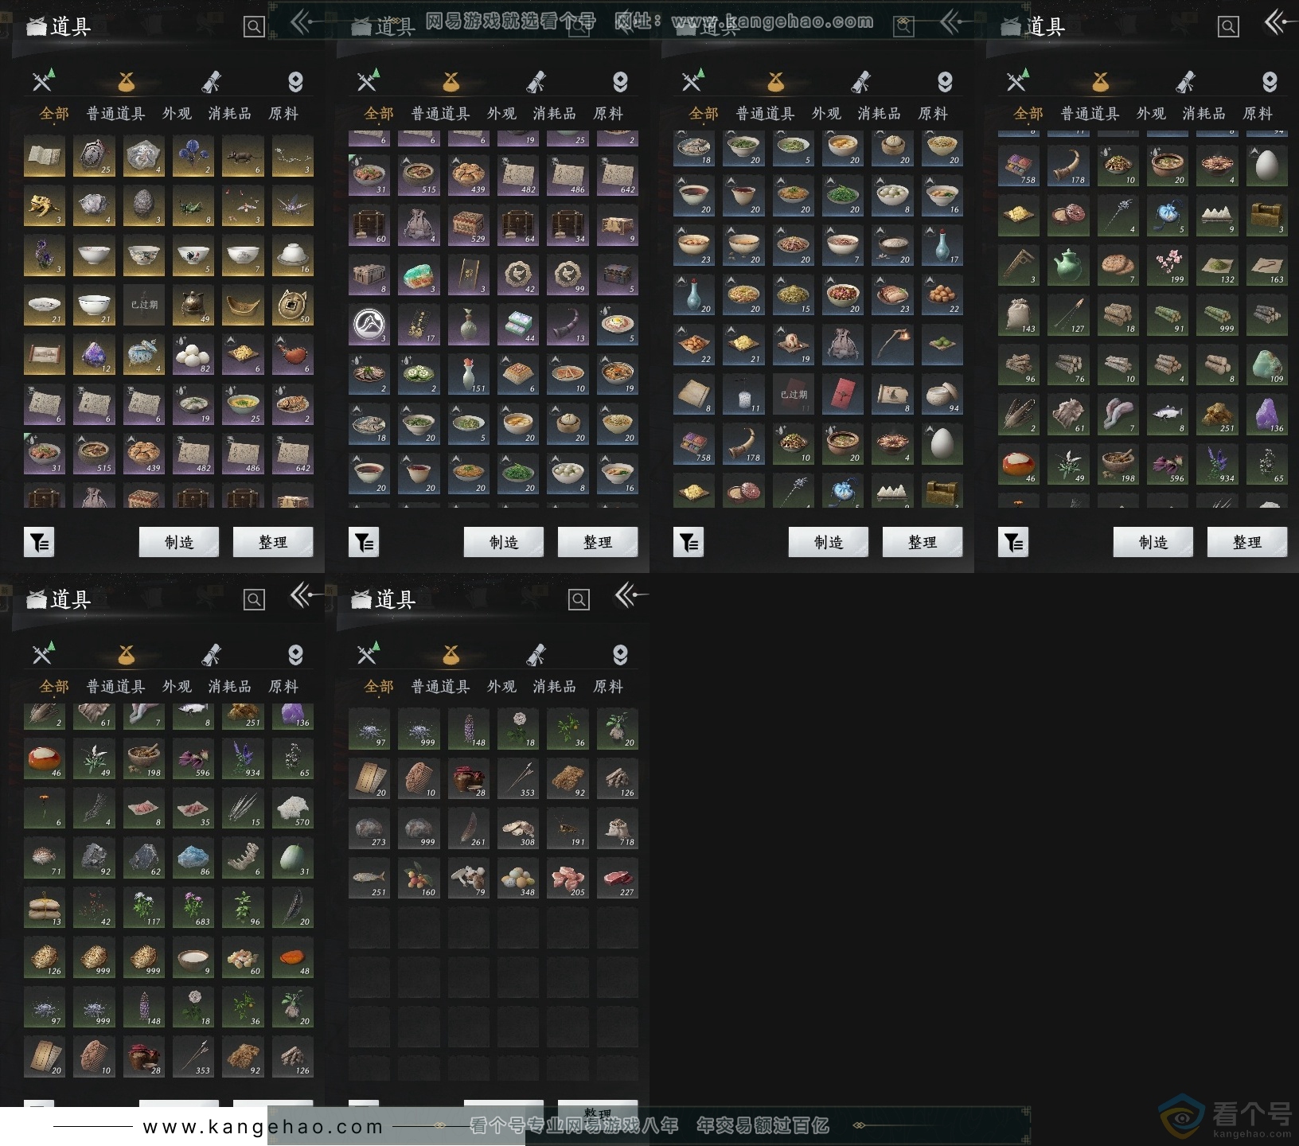The height and width of the screenshot is (1146, 1299).
Task: Select the rooster medallion with count 42
Action: 518,275
